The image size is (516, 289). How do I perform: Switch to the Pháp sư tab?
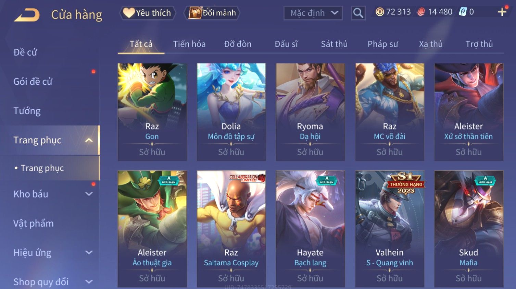383,44
